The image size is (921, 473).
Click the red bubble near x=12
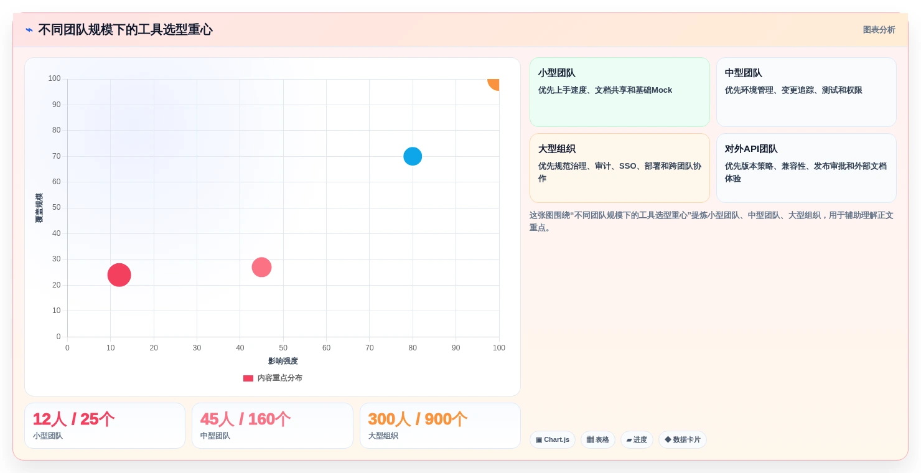[x=119, y=274]
